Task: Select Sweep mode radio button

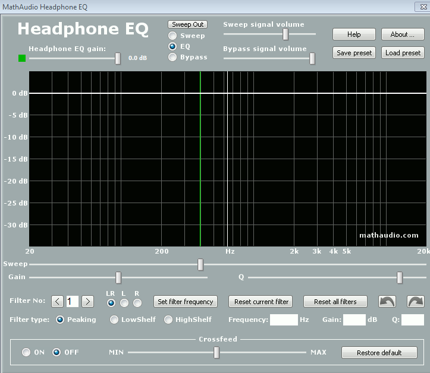Action: [172, 36]
